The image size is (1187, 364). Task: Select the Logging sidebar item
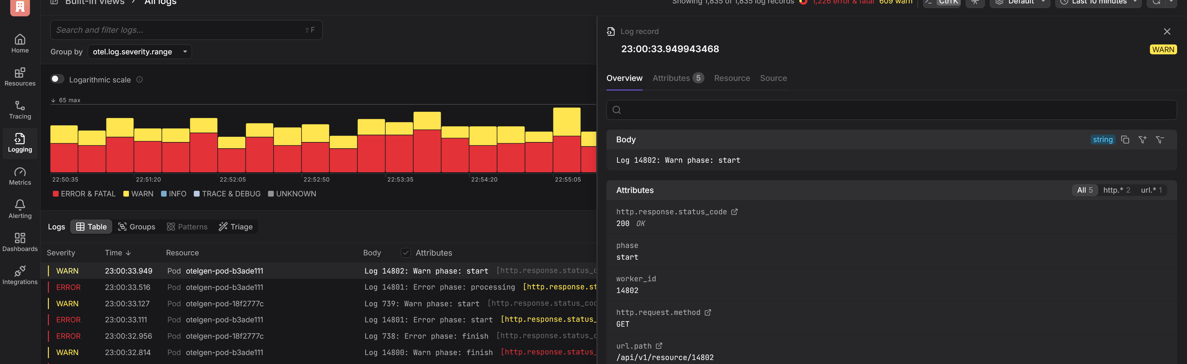[20, 143]
